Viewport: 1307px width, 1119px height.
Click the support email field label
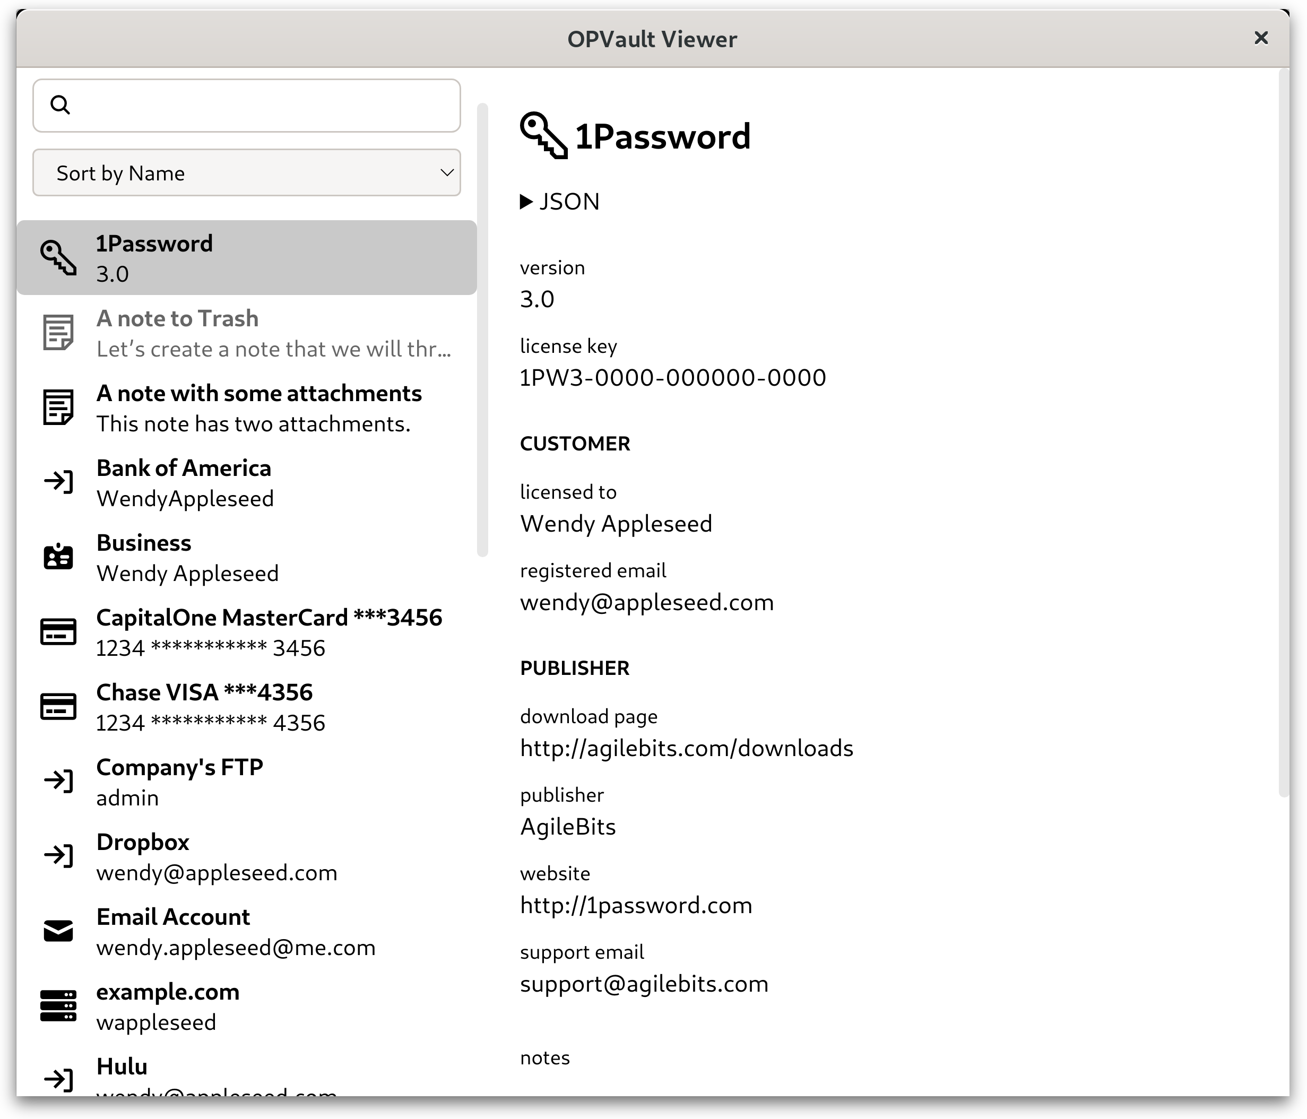(x=582, y=952)
